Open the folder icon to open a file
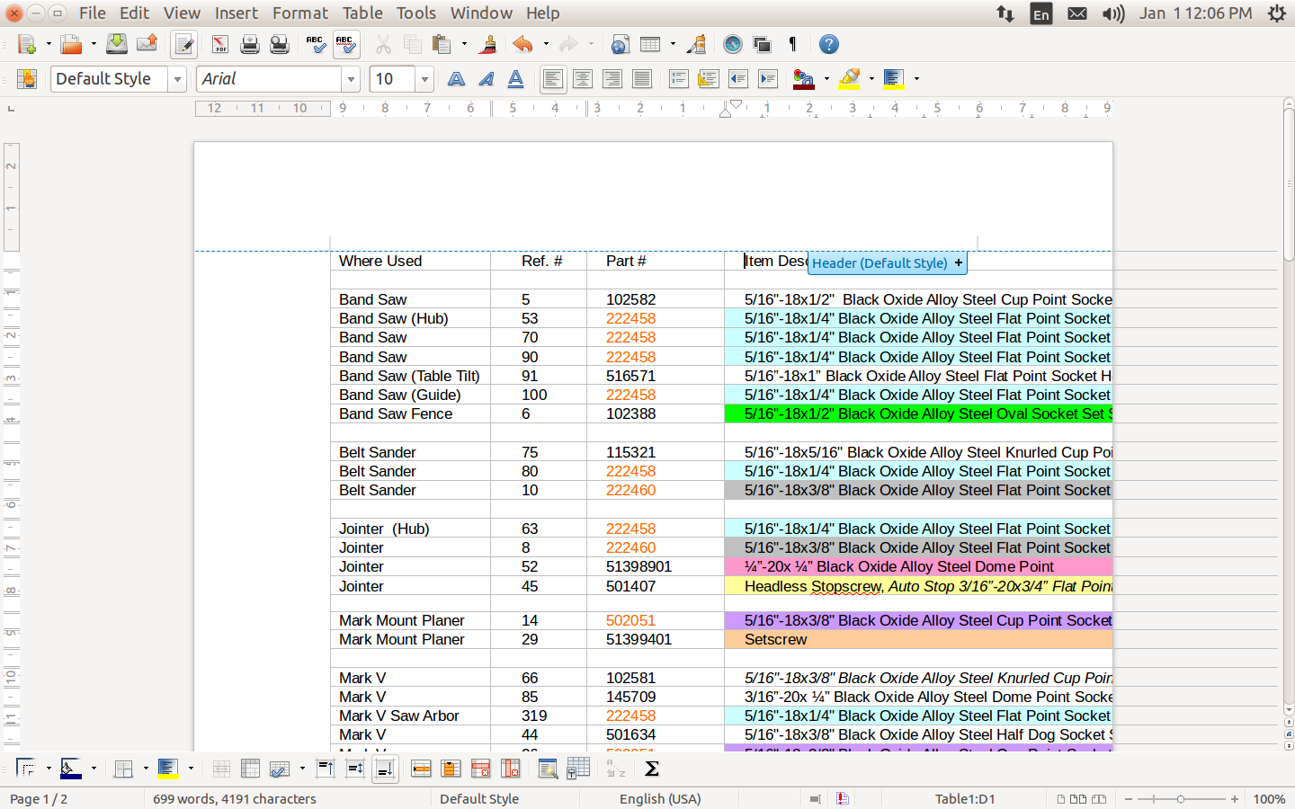 pyautogui.click(x=71, y=44)
